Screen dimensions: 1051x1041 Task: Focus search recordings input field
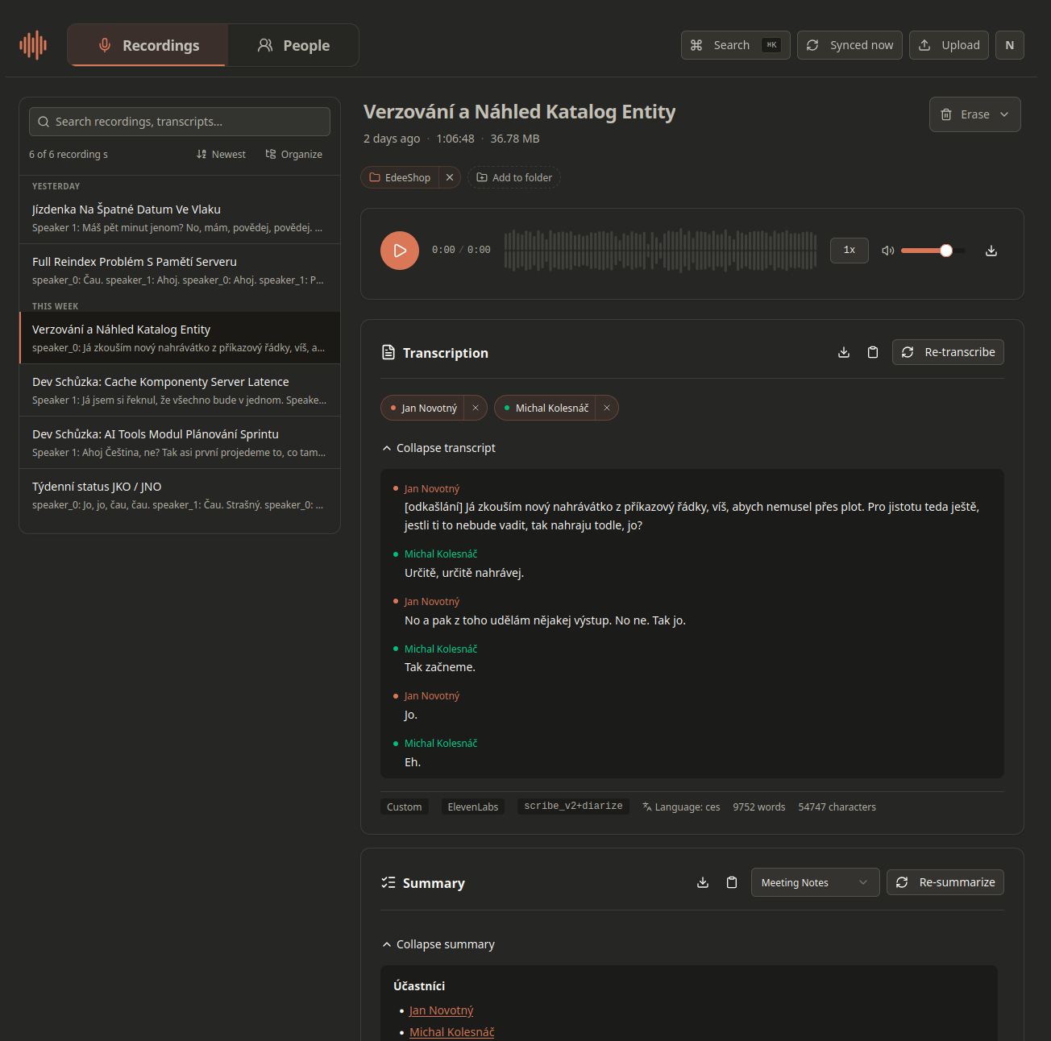(180, 122)
